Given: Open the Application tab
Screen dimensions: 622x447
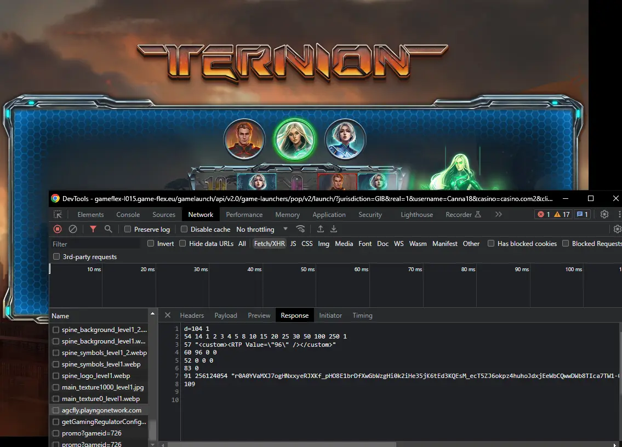Looking at the screenshot, I should pyautogui.click(x=329, y=215).
